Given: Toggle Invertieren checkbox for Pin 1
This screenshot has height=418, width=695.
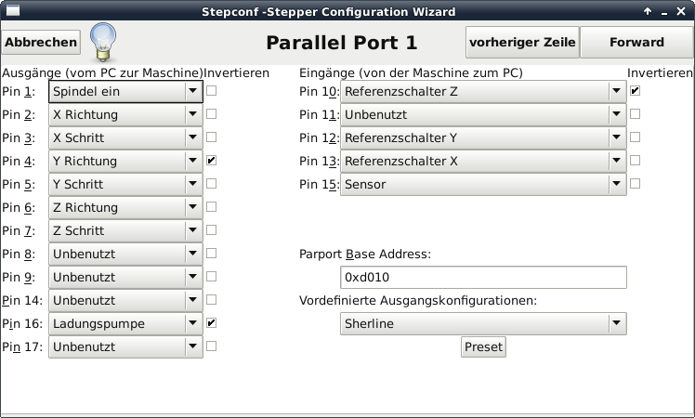Looking at the screenshot, I should 212,91.
